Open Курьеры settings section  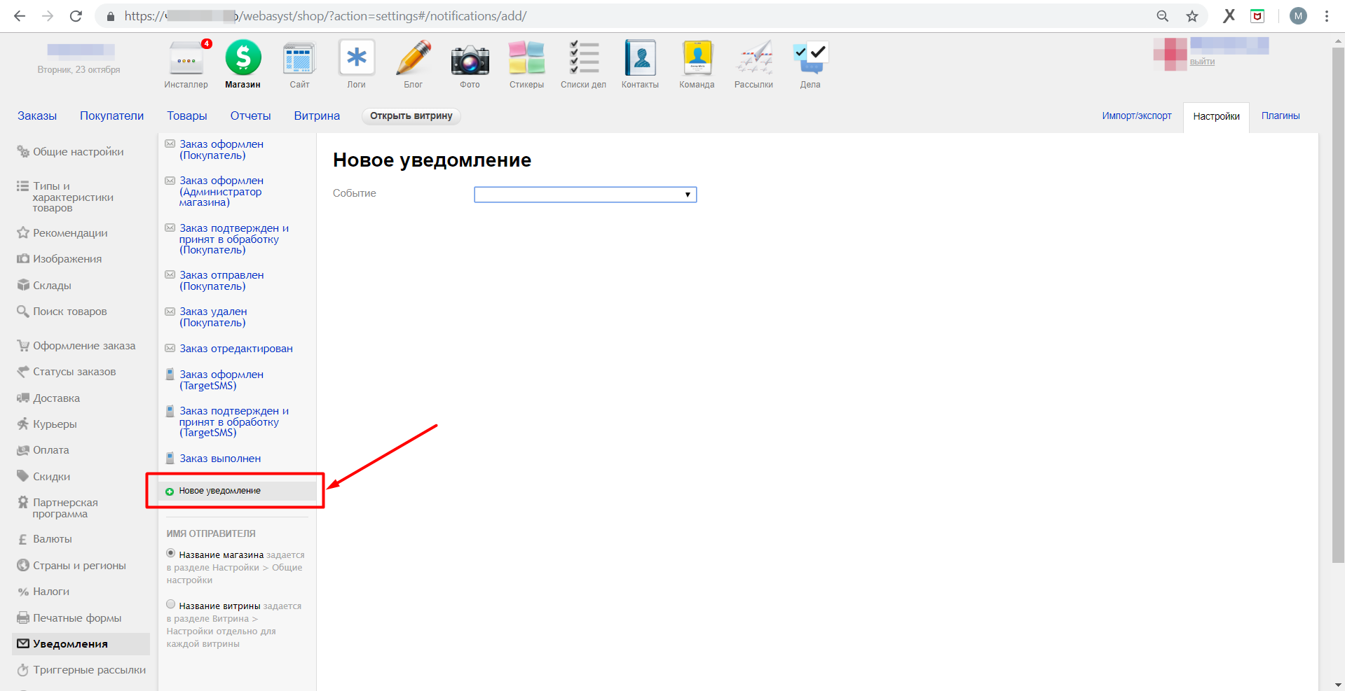point(55,424)
